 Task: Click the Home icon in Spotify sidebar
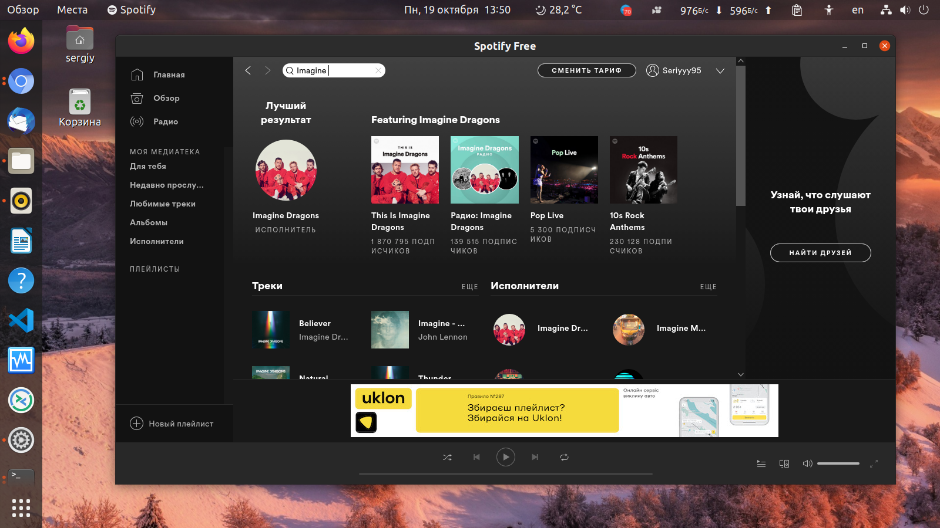(x=137, y=75)
